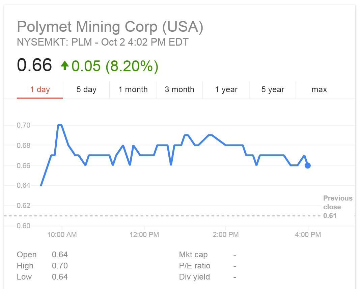Switch to the 5 day tab
359x289 pixels.
(86, 89)
